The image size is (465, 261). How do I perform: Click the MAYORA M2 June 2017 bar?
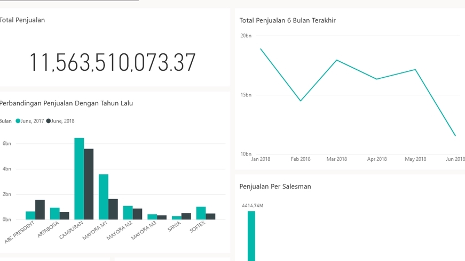coord(128,213)
